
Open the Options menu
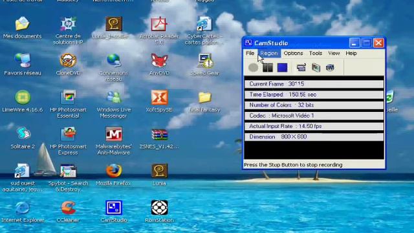click(293, 53)
